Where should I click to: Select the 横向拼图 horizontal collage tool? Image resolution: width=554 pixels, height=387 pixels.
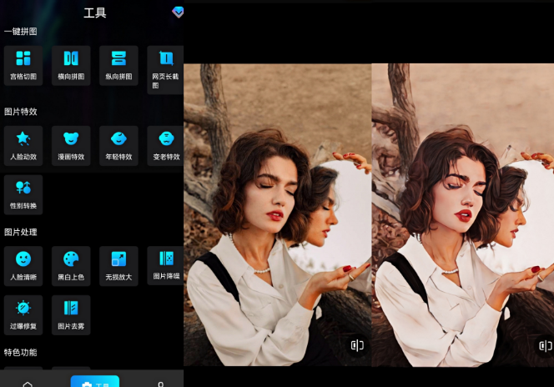(x=71, y=65)
